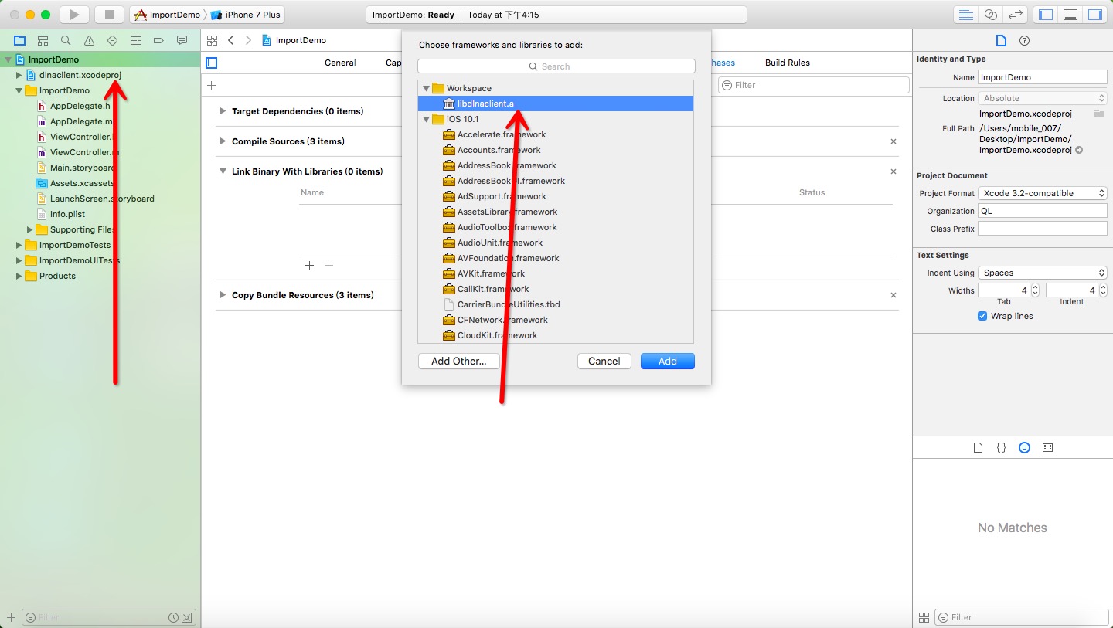The image size is (1113, 628).
Task: Show the File inspector
Action: [x=1001, y=41]
